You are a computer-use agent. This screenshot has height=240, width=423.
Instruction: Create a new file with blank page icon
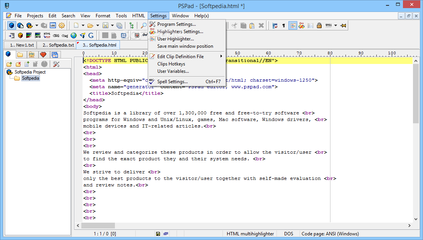(76, 25)
